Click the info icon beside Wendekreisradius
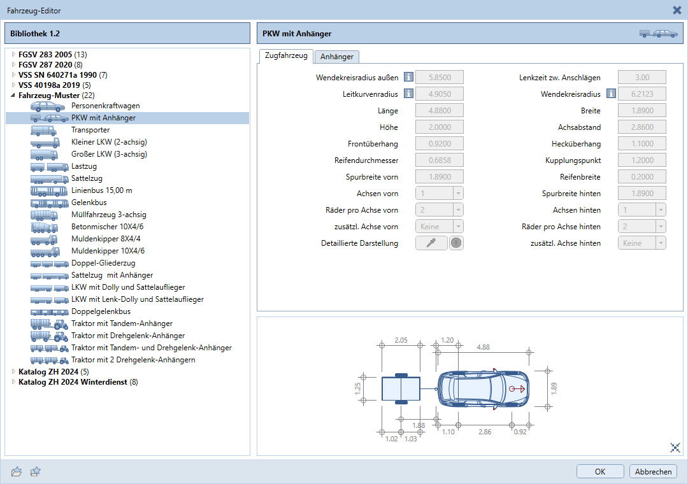This screenshot has height=484, width=688. tap(610, 94)
